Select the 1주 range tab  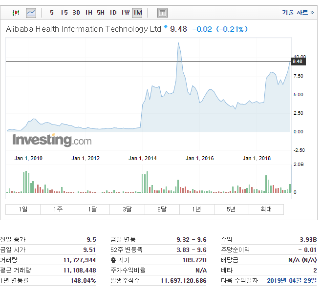point(58,209)
